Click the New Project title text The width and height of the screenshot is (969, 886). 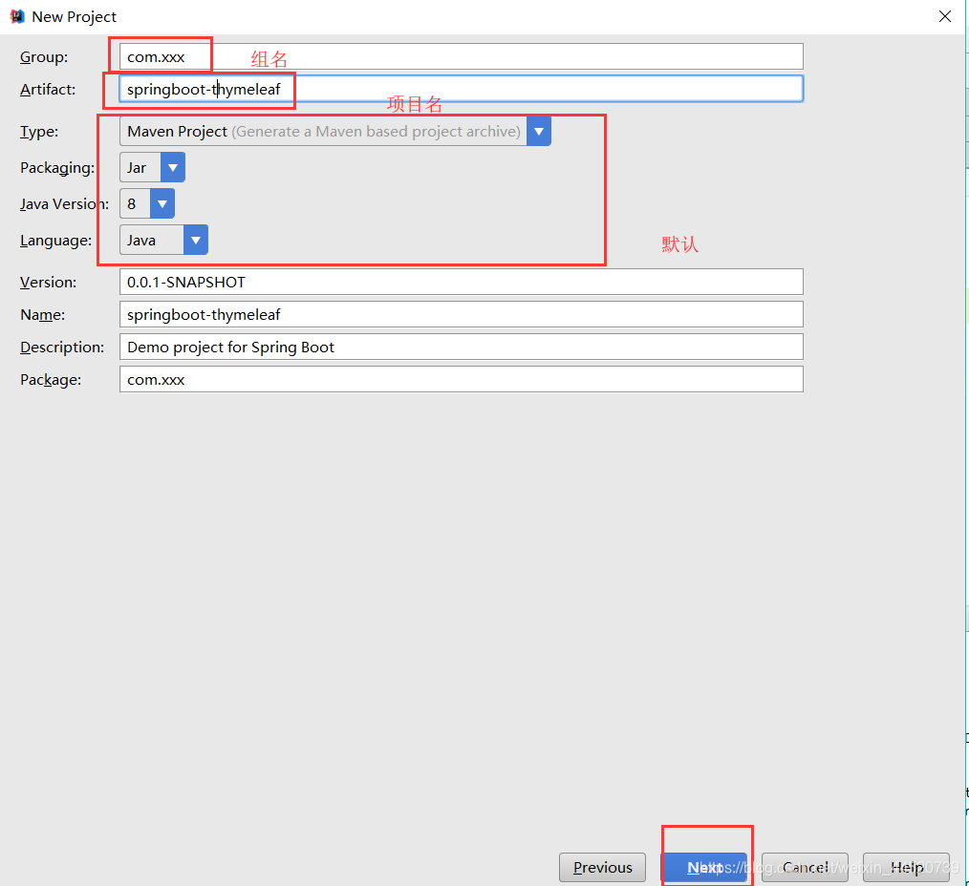tap(75, 16)
